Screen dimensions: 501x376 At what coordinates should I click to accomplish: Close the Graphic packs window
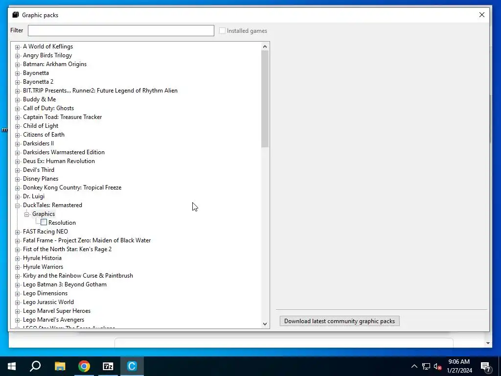click(x=482, y=15)
